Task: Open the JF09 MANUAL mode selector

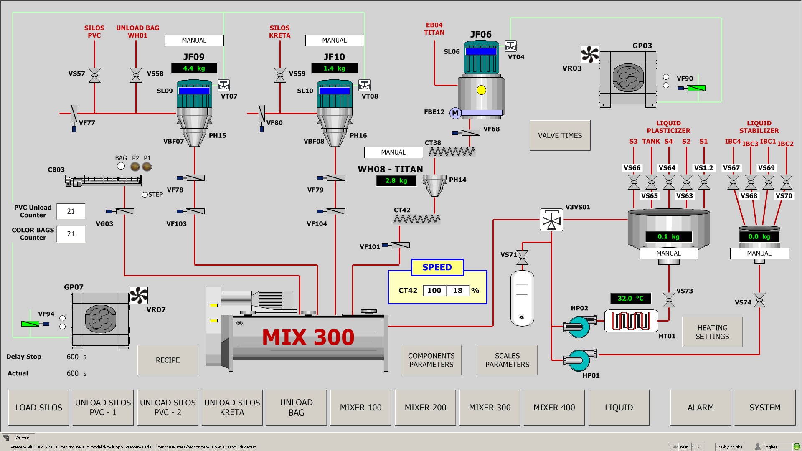Action: coord(194,41)
